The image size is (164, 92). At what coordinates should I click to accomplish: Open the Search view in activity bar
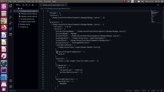(11, 11)
